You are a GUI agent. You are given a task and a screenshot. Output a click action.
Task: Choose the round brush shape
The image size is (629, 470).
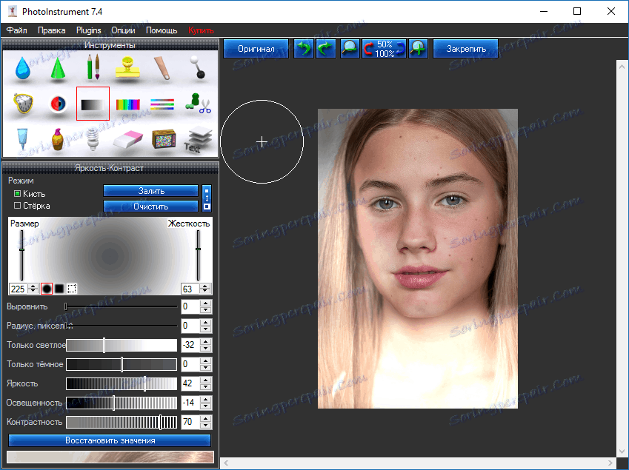coord(47,289)
